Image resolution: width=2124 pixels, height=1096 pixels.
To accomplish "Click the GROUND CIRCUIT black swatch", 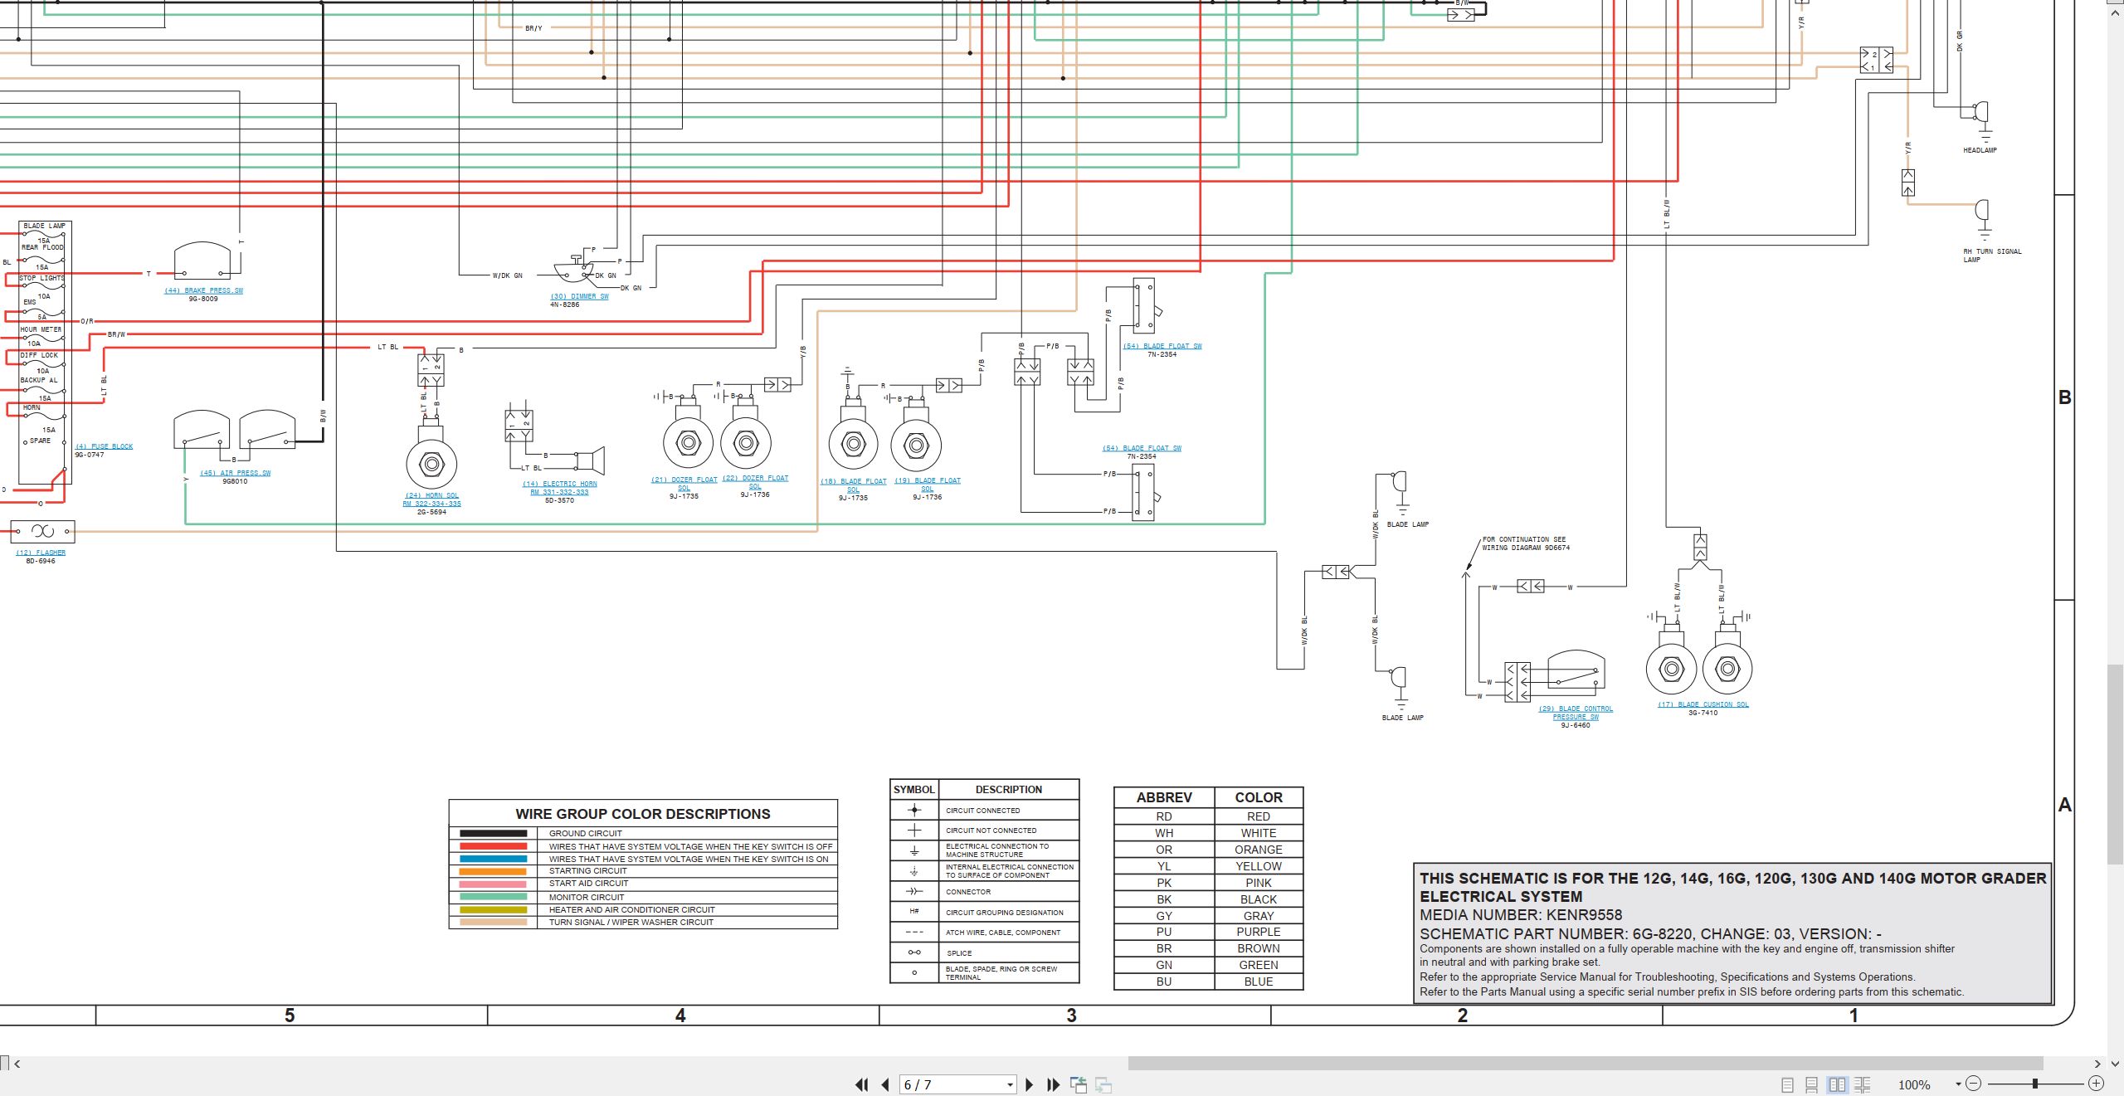I will click(493, 833).
